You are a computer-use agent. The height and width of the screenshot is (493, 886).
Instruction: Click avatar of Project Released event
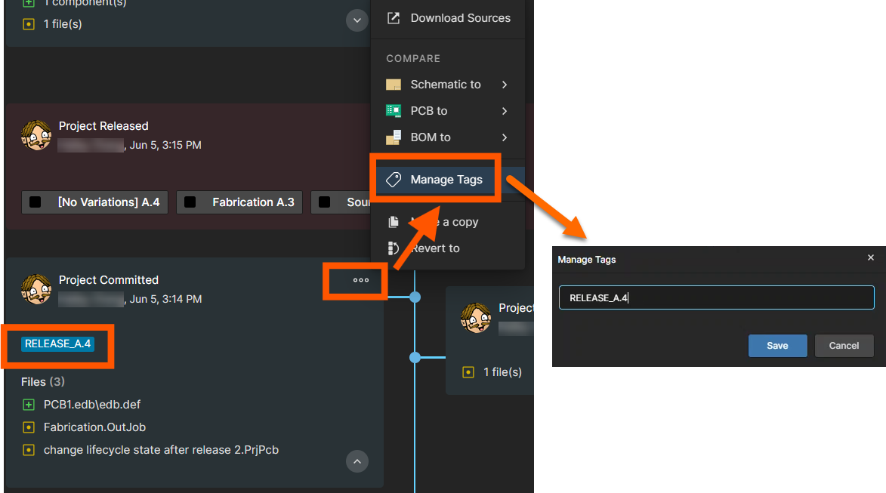36,135
